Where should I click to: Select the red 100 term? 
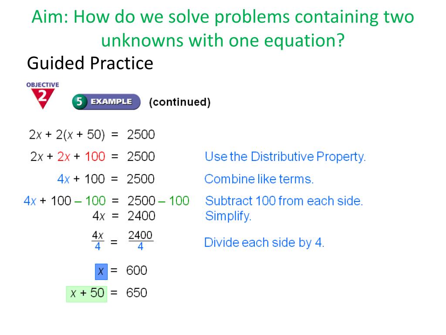point(95,157)
